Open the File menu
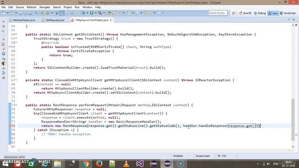The height and width of the screenshot is (168, 299). 3,7
